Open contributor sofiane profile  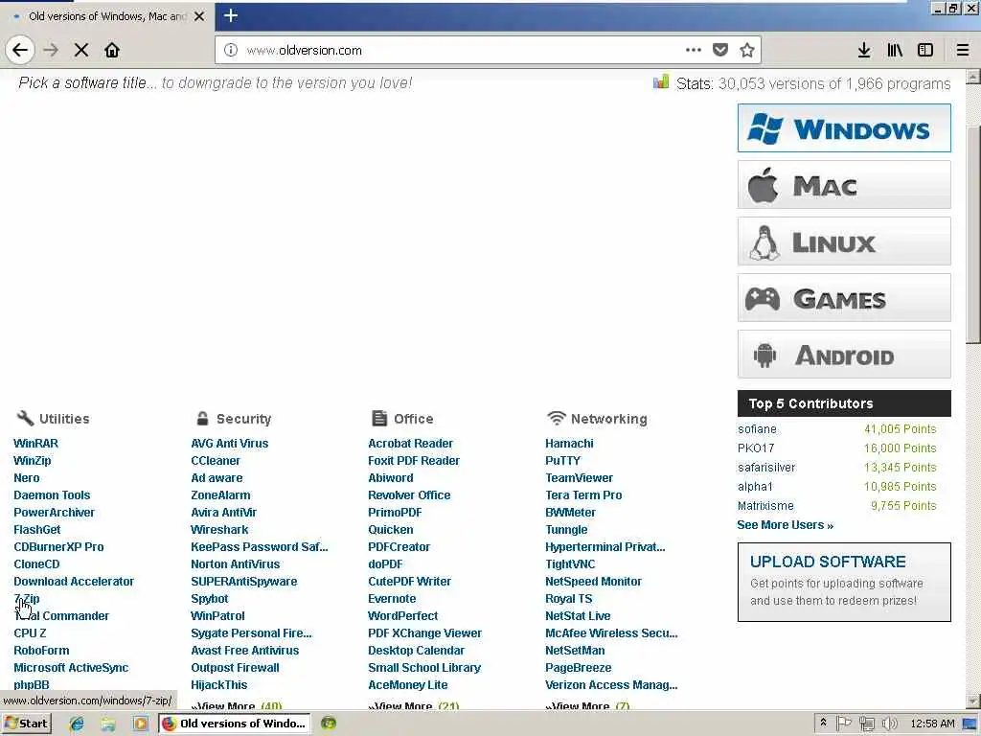[757, 429]
